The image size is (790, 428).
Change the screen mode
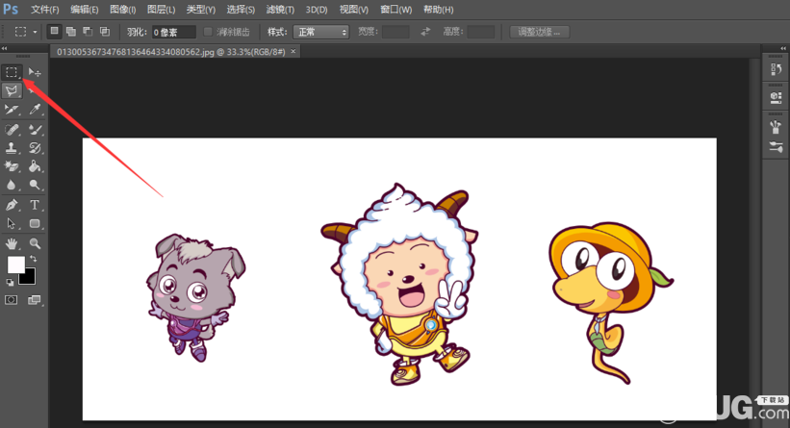pyautogui.click(x=35, y=300)
